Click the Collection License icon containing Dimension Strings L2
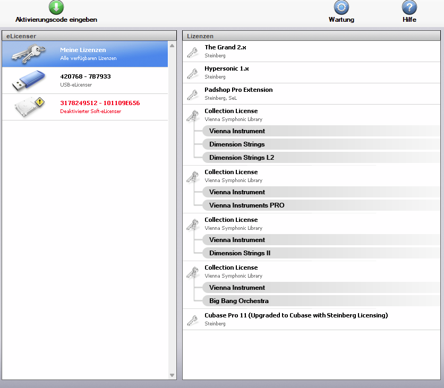Image resolution: width=444 pixels, height=388 pixels. [x=193, y=116]
